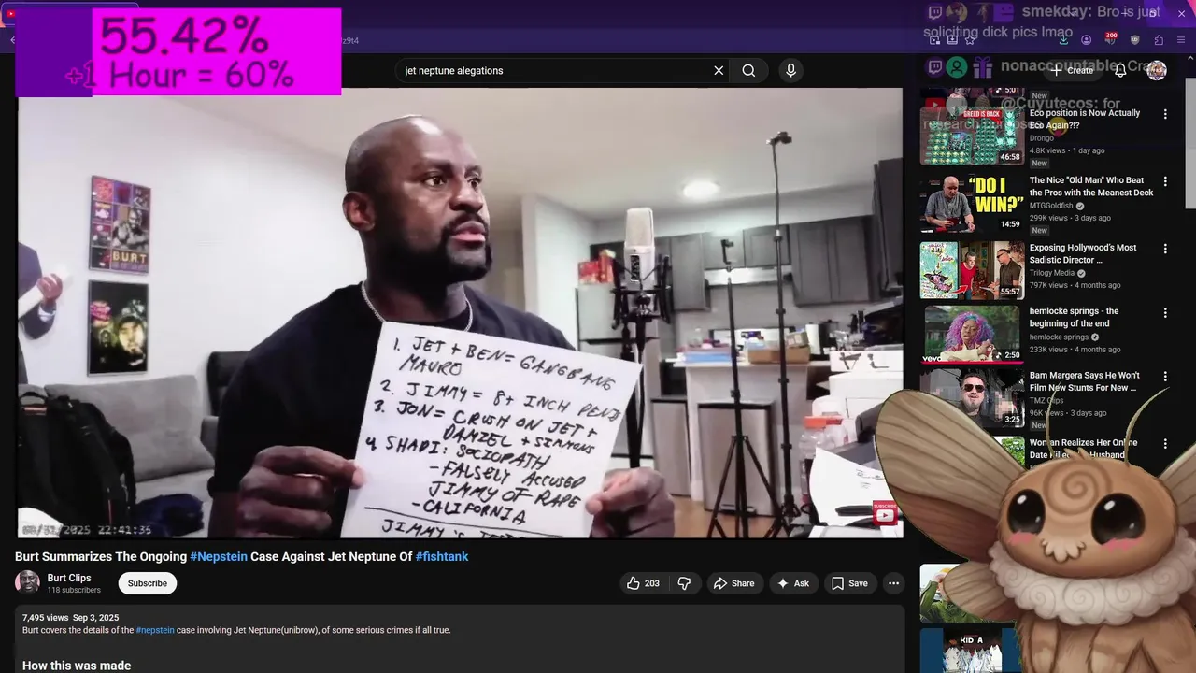The image size is (1196, 673).
Task: Open browser downloads arrow icon
Action: coord(1064,40)
